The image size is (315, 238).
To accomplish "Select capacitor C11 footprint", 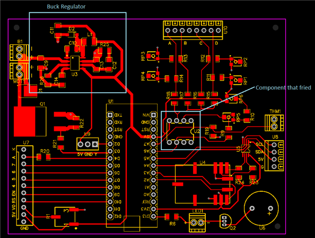I will pos(58,31).
